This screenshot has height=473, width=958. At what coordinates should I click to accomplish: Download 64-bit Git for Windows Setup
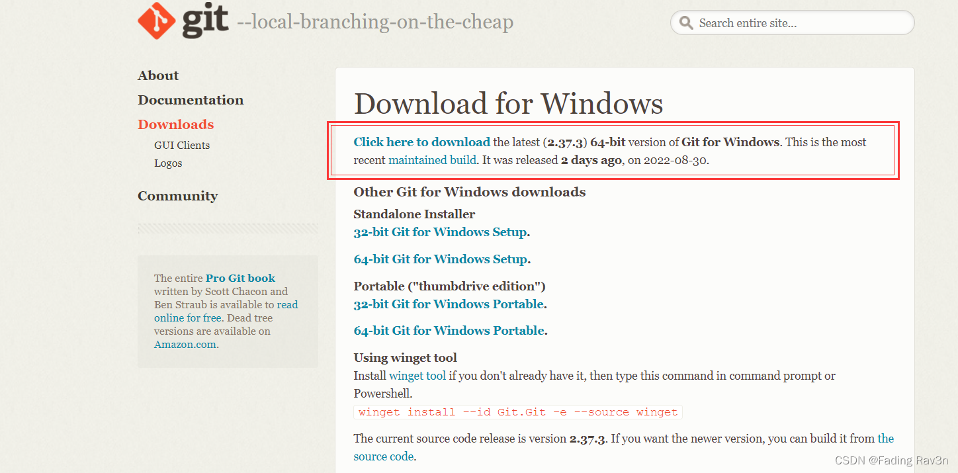[441, 259]
